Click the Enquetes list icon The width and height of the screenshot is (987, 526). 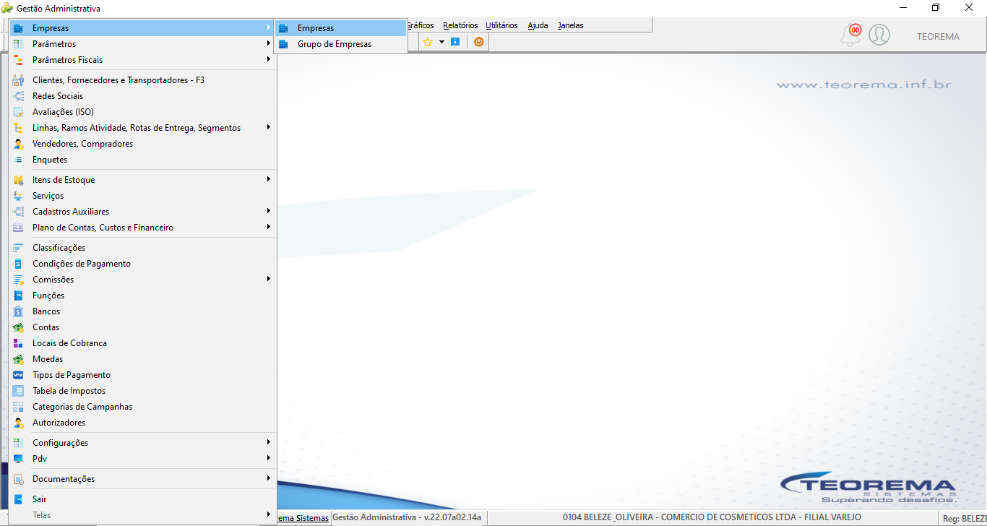(18, 160)
